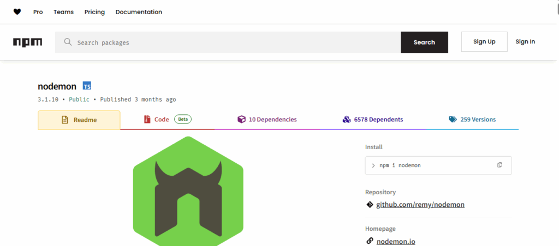Open the Documentation link
559x246 pixels.
[x=139, y=12]
